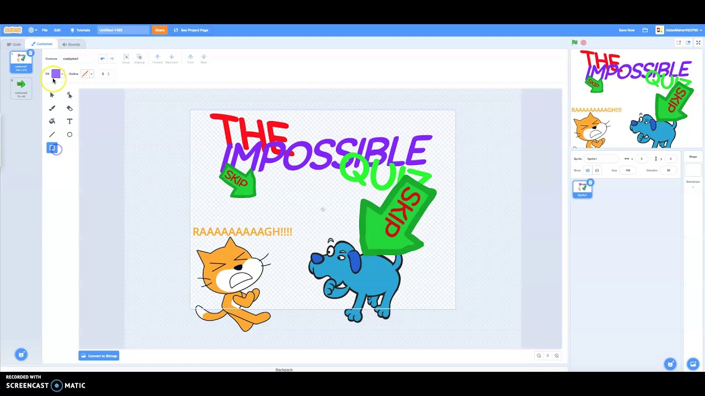Screen dimensions: 705x396
Task: Click the Backward layer icon
Action: (x=171, y=58)
